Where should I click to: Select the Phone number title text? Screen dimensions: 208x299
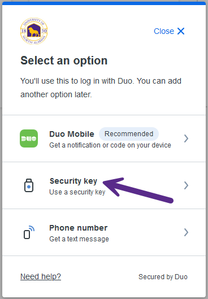pos(79,228)
